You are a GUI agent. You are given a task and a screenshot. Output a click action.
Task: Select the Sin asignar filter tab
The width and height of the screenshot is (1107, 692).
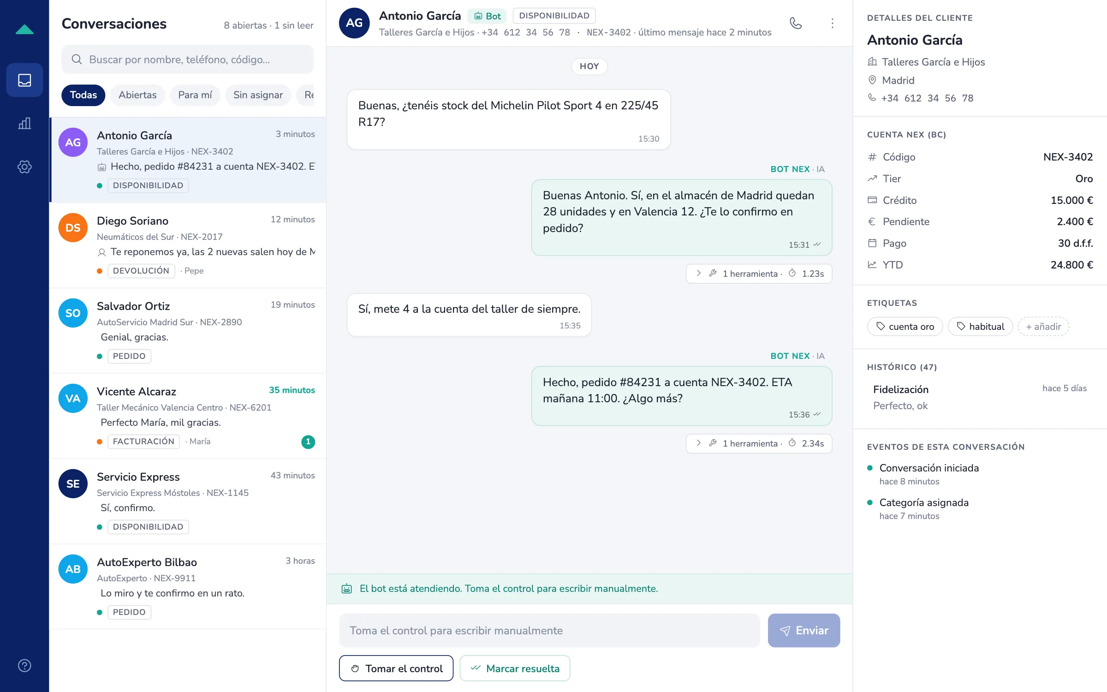point(258,95)
